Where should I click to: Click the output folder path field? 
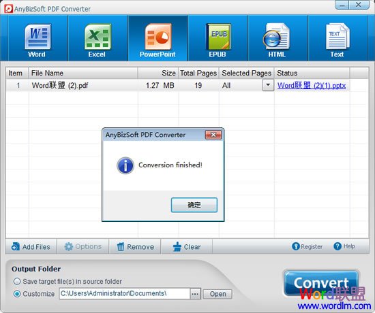tap(124, 293)
